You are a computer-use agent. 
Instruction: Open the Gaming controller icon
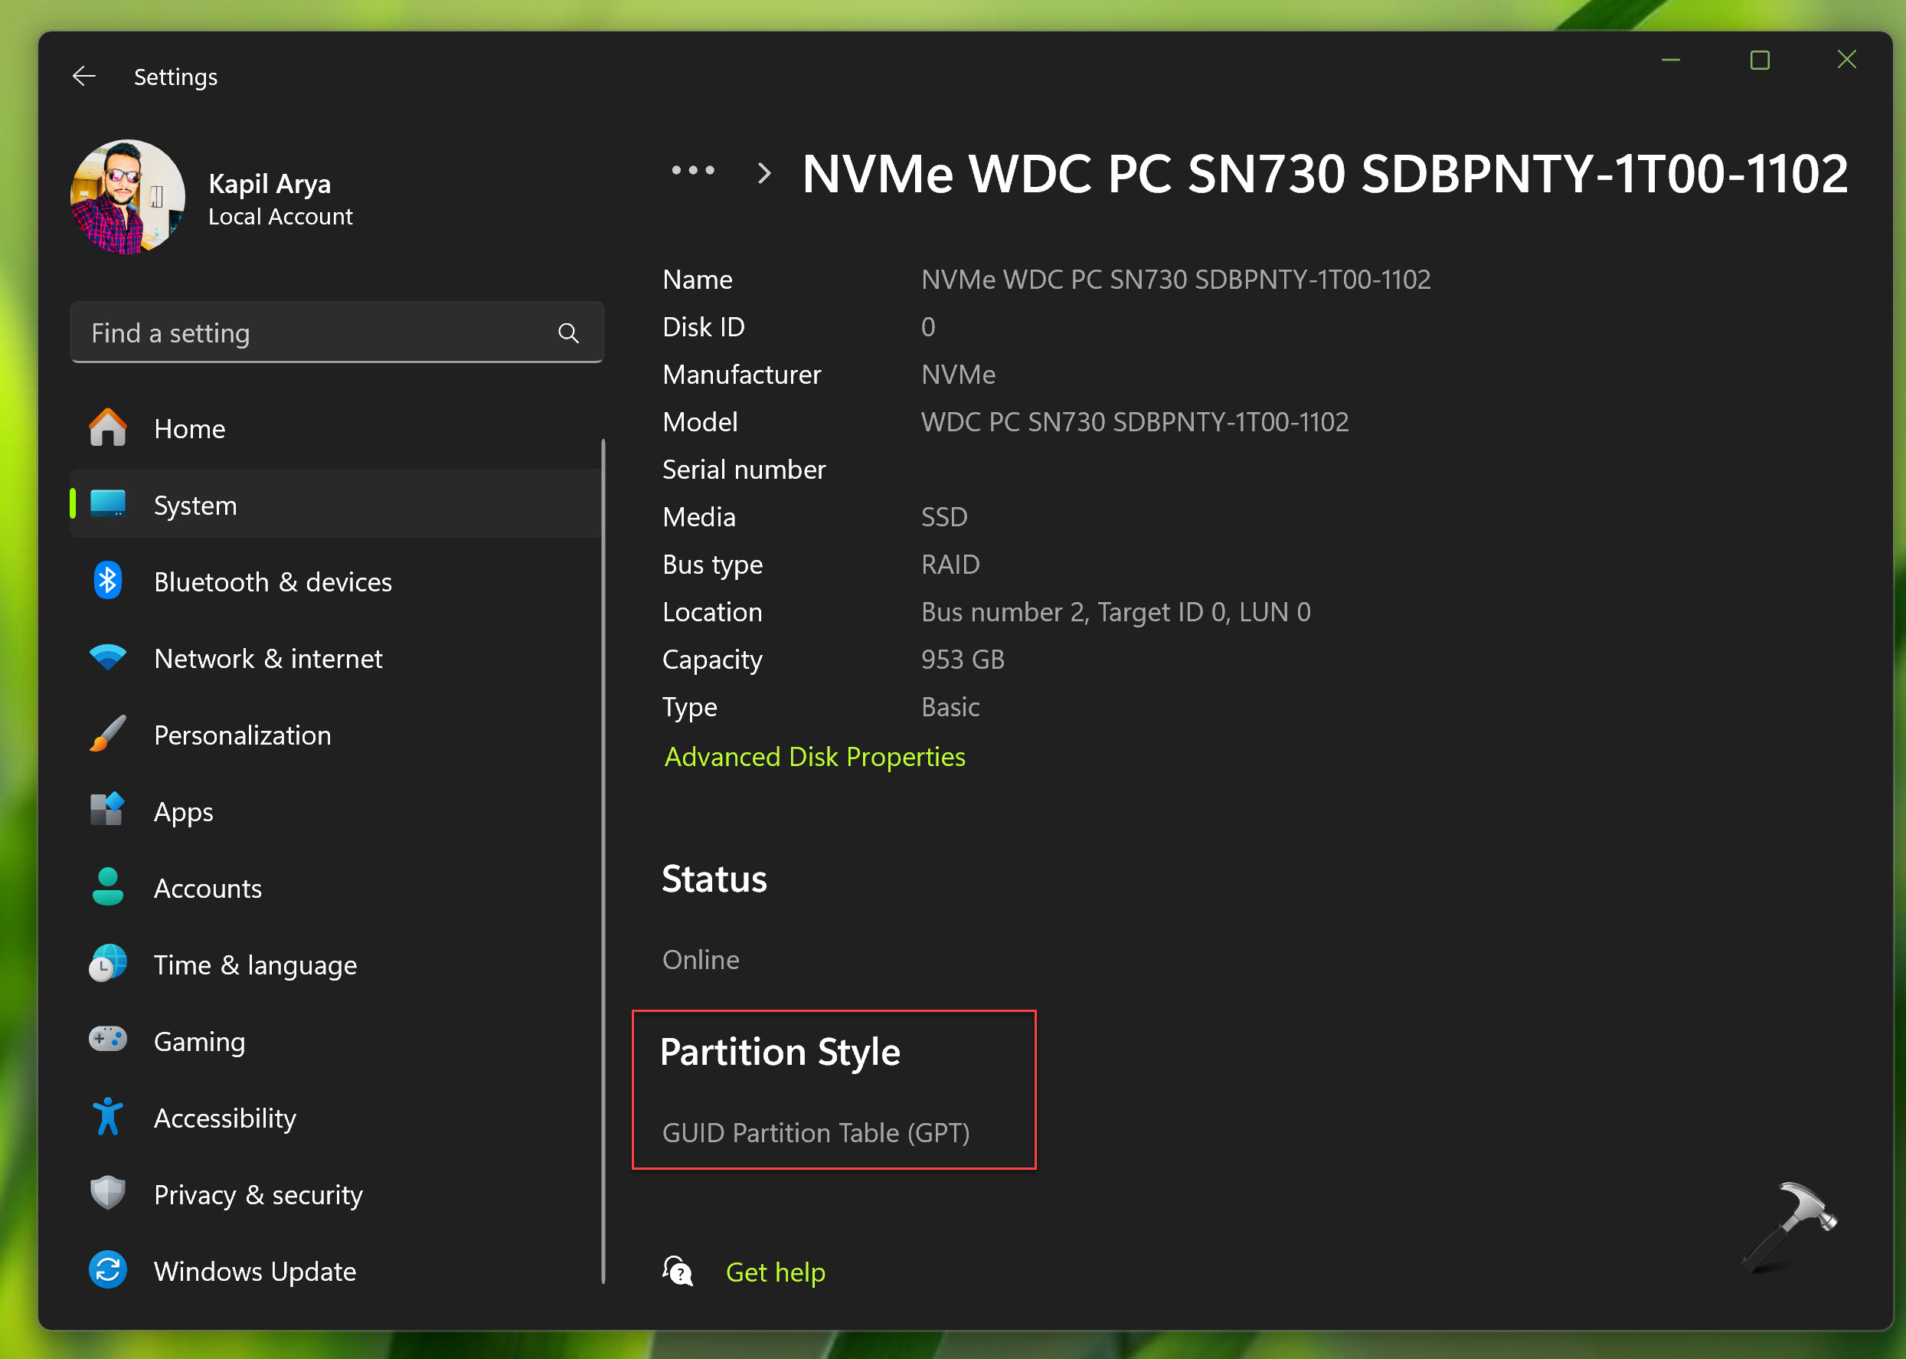pos(108,1040)
